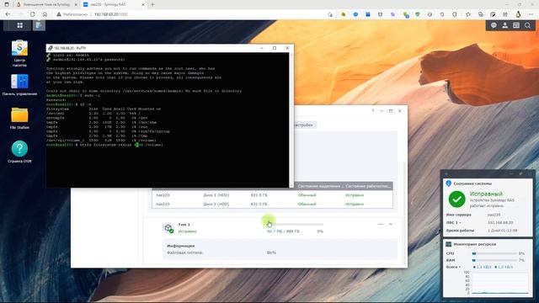Screen dimensions: 539x303
Task: Click inside the PuTTY terminal area
Action: pyautogui.click(x=168, y=120)
